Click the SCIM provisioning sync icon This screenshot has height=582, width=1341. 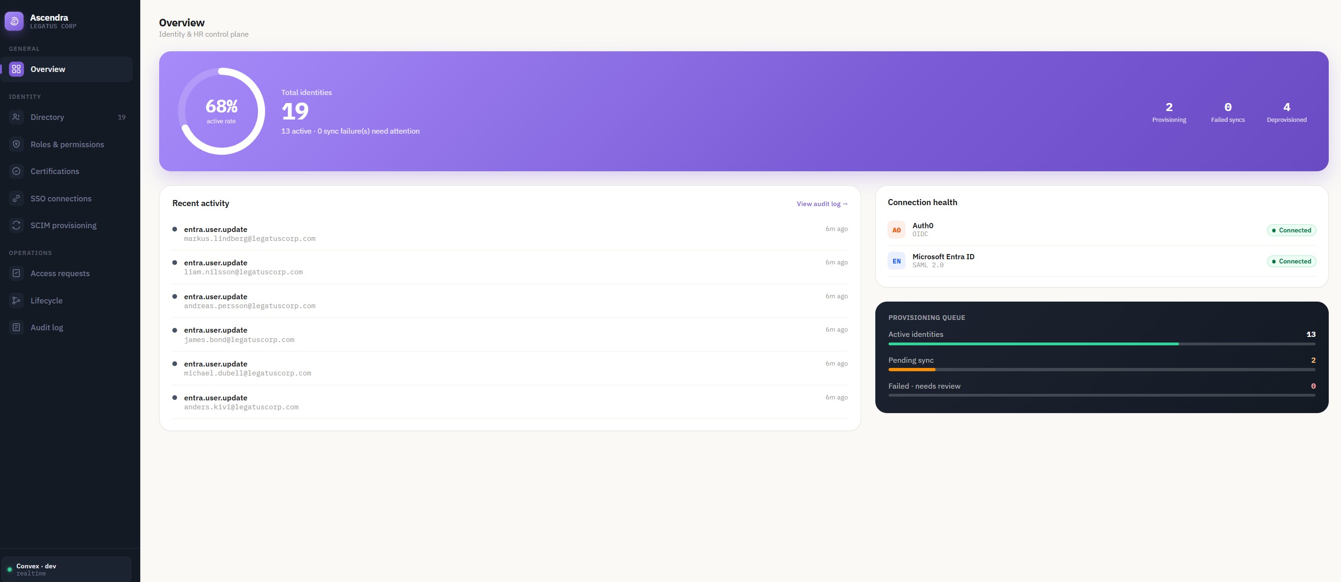[x=16, y=225]
